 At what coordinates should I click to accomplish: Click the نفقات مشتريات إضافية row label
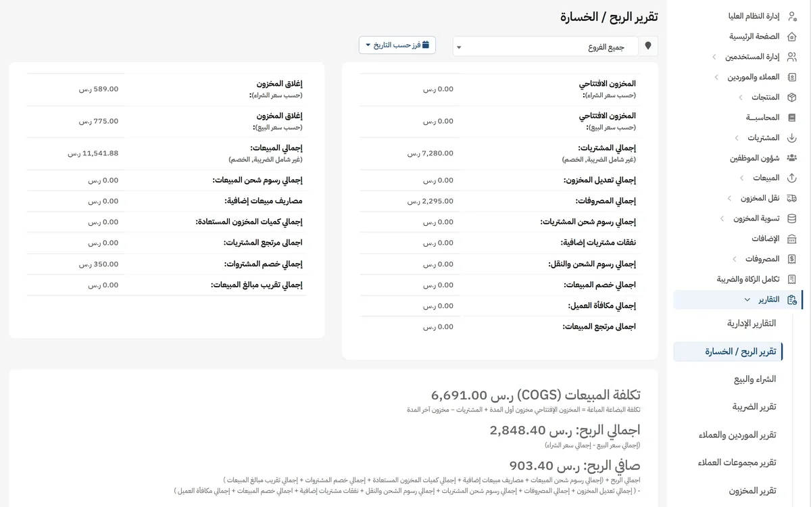[599, 243]
